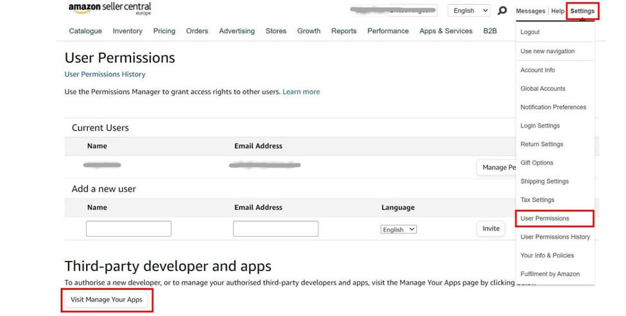Open Messages in the header

click(x=530, y=11)
